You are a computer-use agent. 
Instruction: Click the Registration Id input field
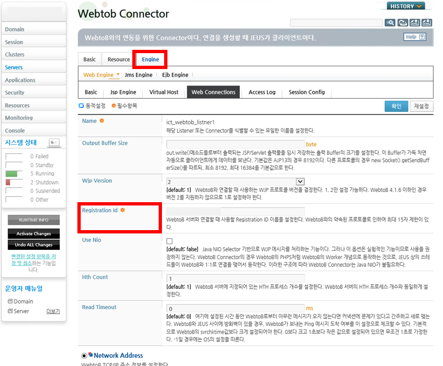(235, 211)
